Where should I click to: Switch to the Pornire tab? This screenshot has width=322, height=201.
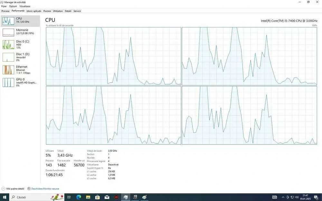coord(47,11)
